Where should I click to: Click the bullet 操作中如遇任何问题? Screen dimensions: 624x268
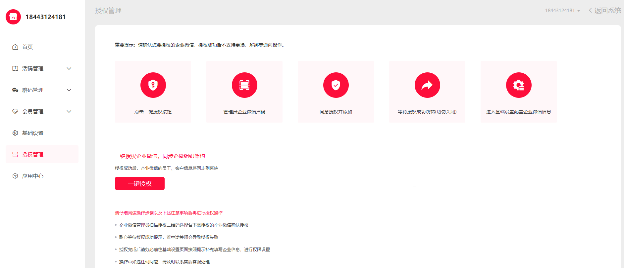point(164,262)
